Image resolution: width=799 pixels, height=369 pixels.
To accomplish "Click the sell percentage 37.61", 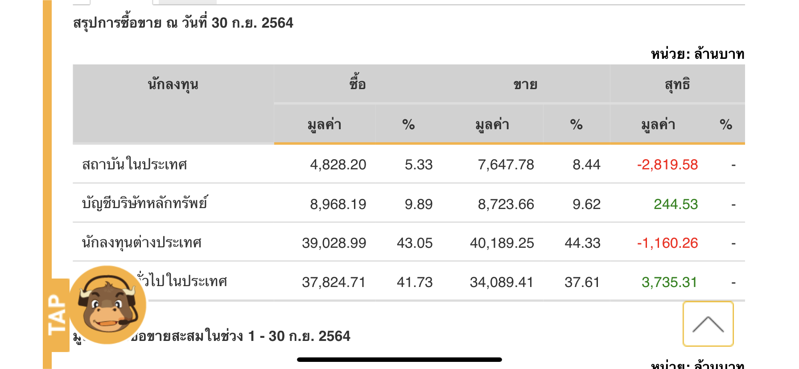I will coord(582,282).
